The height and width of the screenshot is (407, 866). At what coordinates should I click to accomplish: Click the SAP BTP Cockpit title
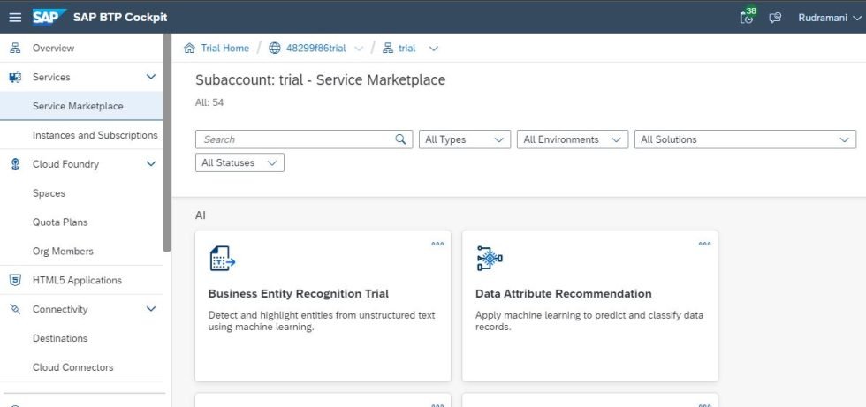[120, 17]
